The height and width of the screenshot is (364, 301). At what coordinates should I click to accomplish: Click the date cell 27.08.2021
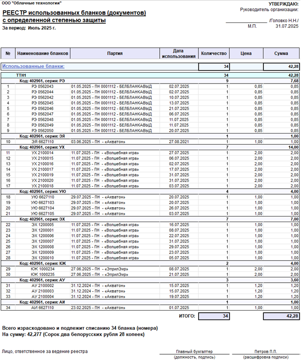coord(179,142)
